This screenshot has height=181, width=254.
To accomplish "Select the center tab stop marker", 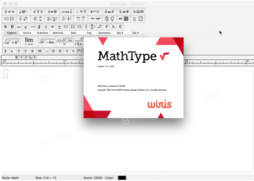I will pos(21,57).
